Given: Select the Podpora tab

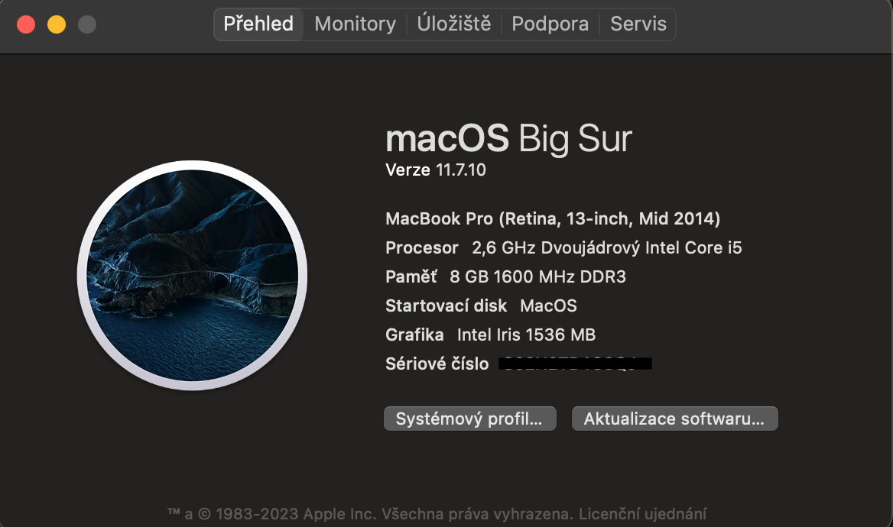Looking at the screenshot, I should click(550, 24).
